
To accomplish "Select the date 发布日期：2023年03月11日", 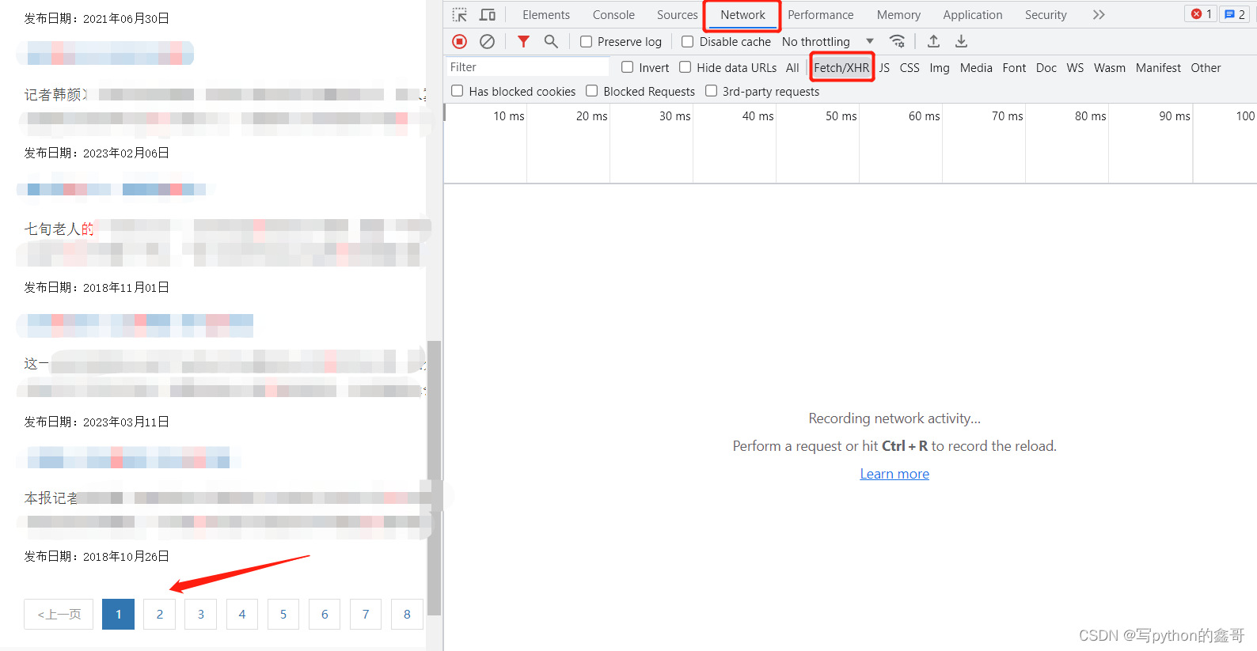I will [x=97, y=422].
